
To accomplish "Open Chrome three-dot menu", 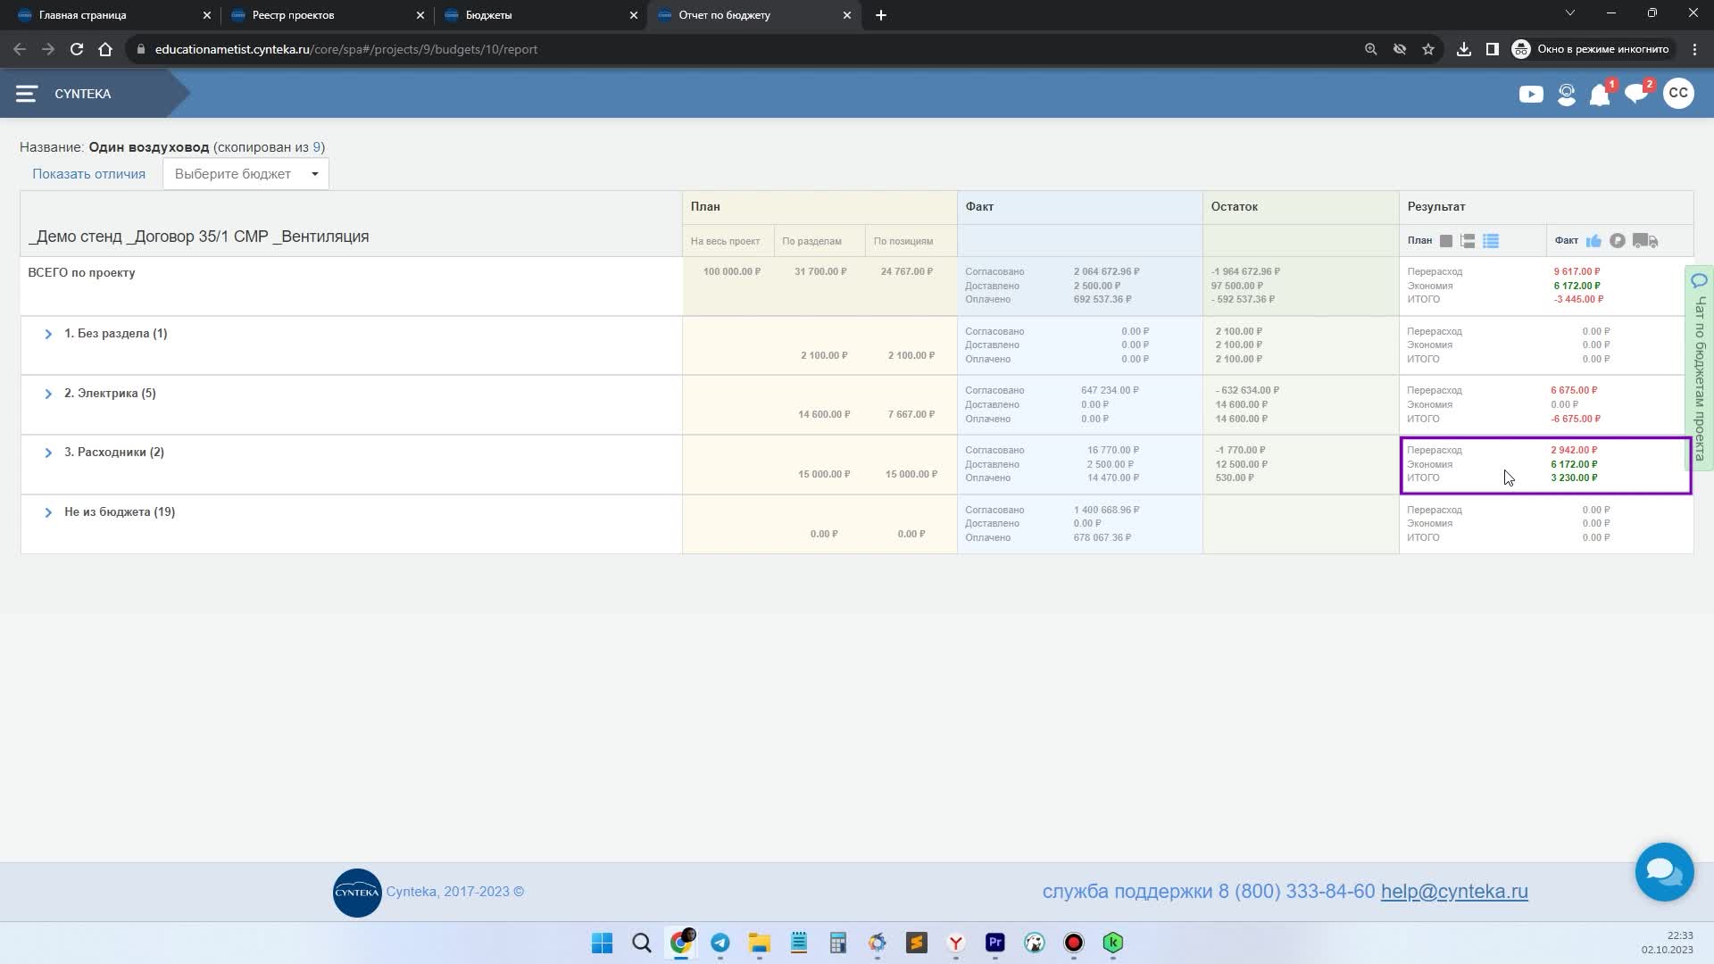I will tap(1694, 49).
